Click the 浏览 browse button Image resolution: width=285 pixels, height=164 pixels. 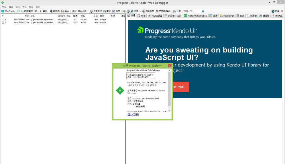pyautogui.click(x=135, y=11)
